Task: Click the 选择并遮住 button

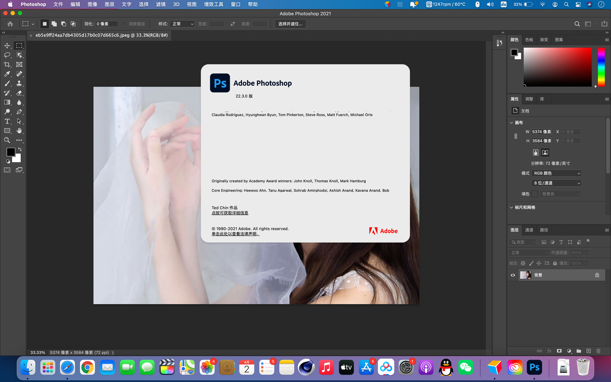Action: click(x=290, y=24)
